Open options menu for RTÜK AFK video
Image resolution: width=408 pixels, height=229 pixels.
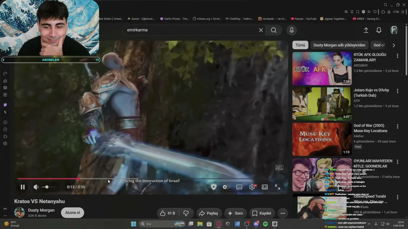click(x=397, y=56)
